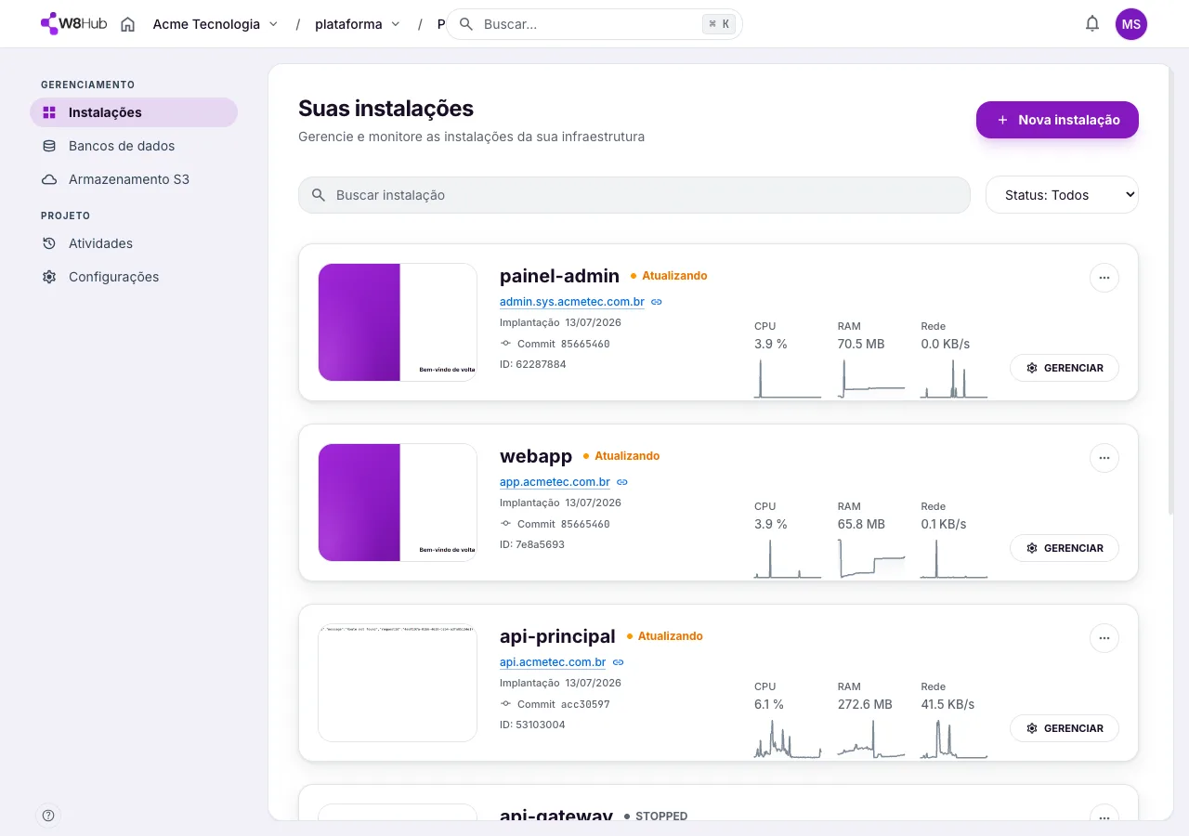The image size is (1189, 836).
Task: Open Atividades in the sidebar
Action: [x=134, y=243]
